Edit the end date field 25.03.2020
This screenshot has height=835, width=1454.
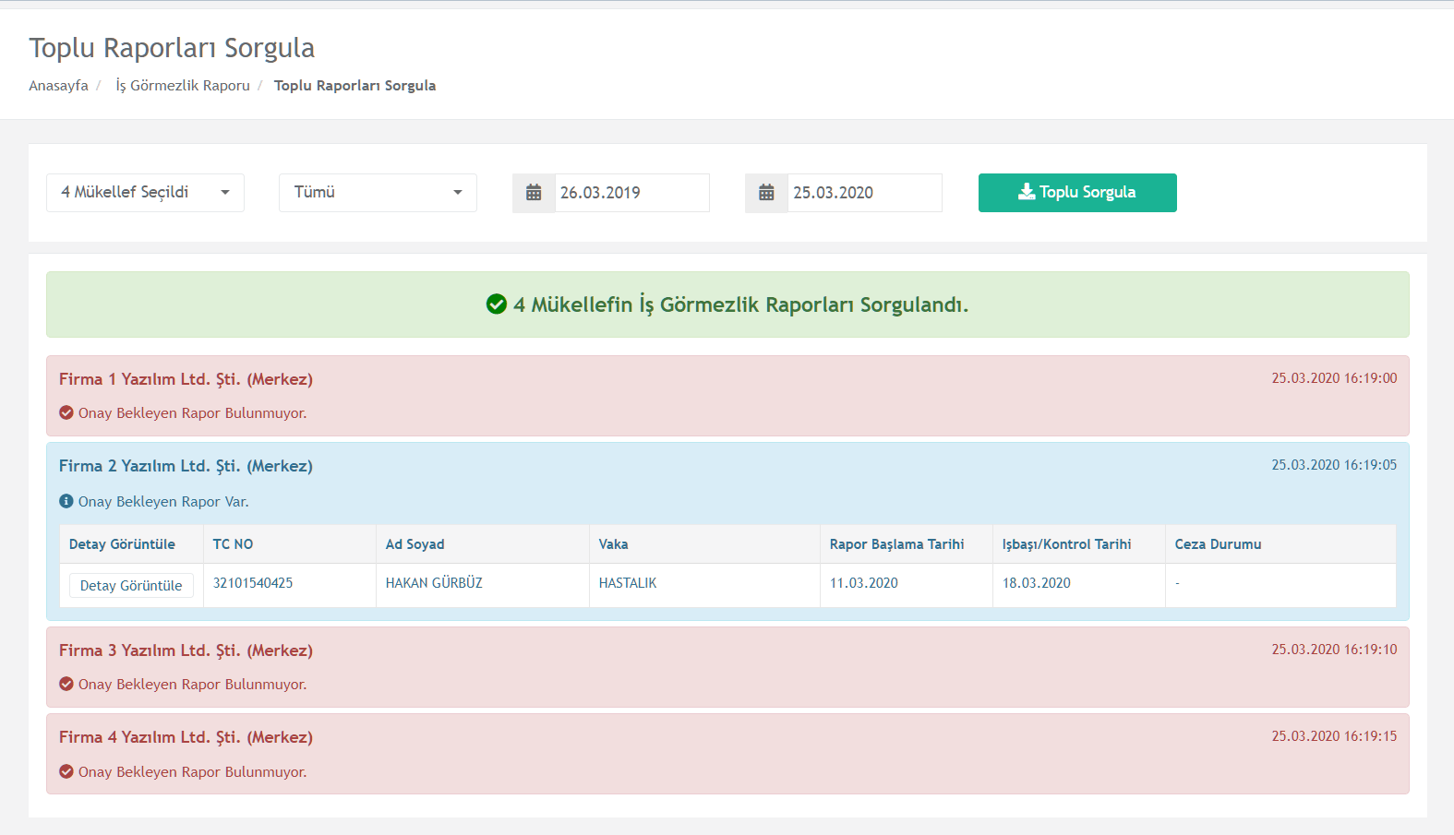[864, 193]
